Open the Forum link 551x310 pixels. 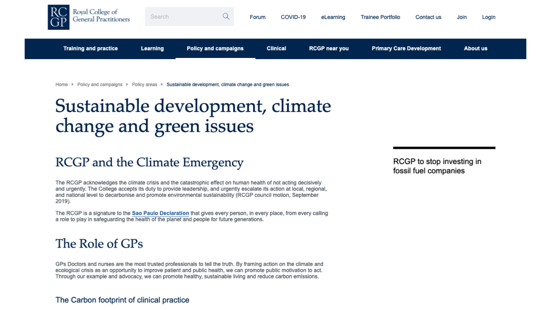click(x=258, y=17)
